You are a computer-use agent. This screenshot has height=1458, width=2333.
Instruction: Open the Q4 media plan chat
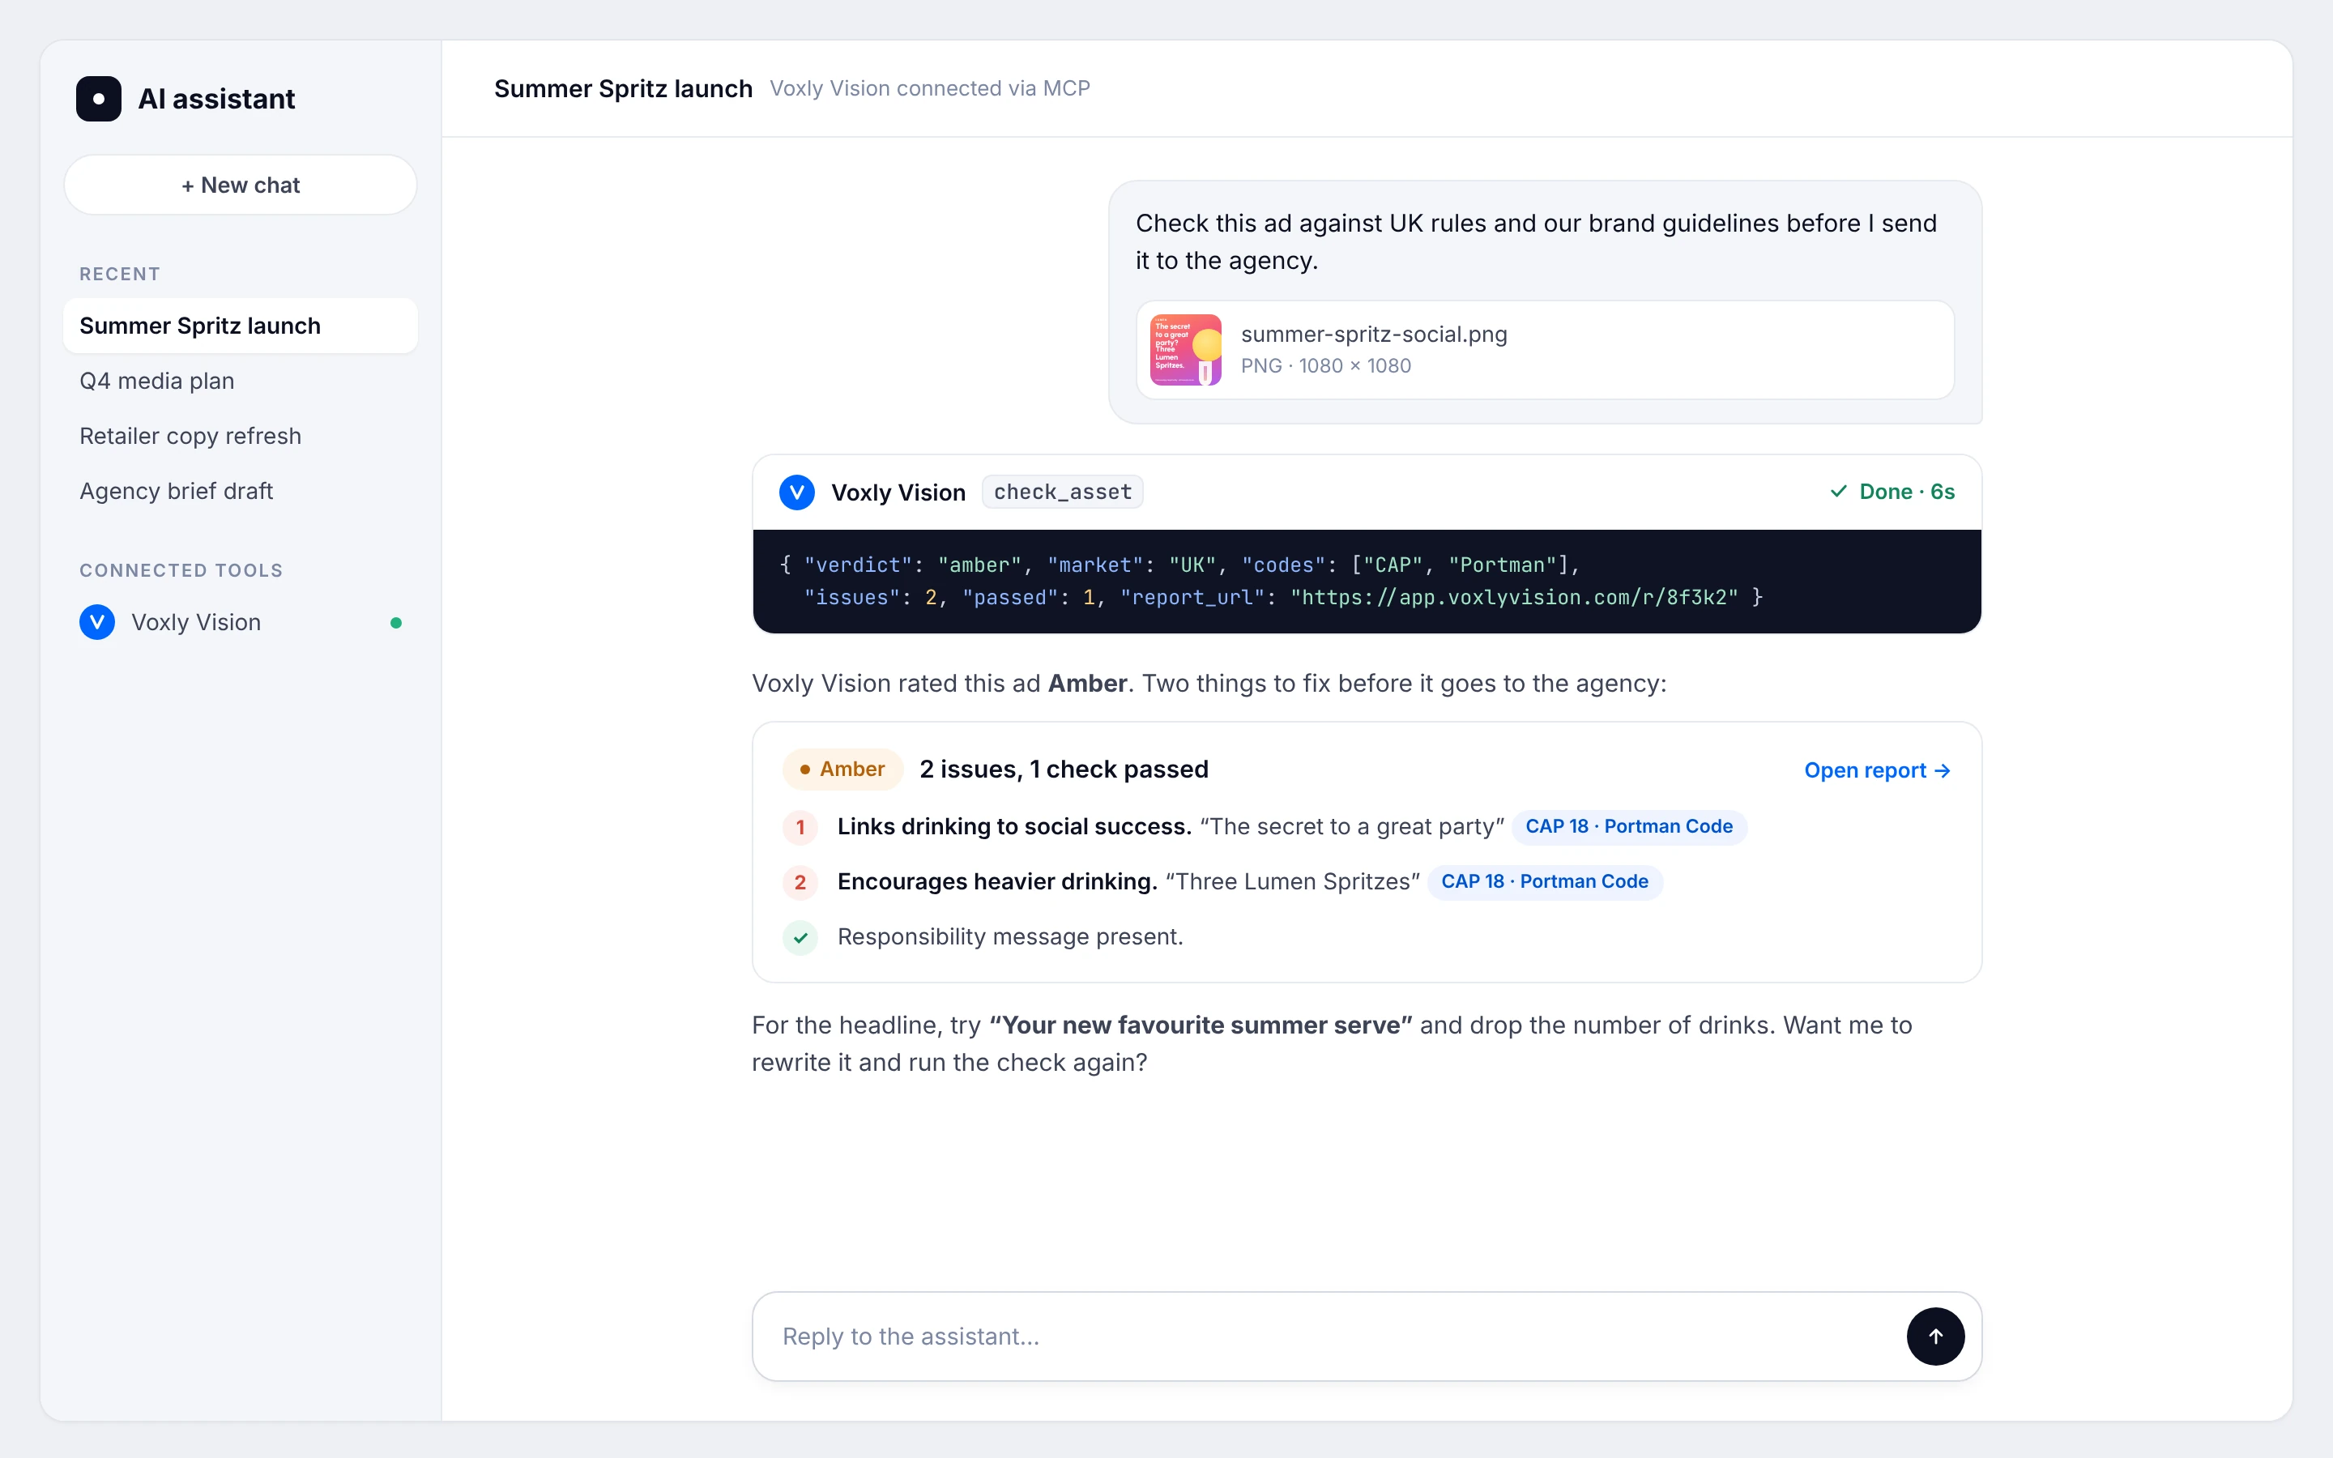pyautogui.click(x=240, y=381)
